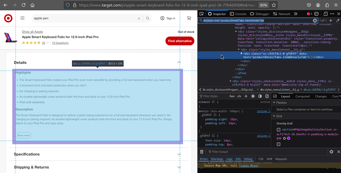Expand the selected gTUFhT div node
This screenshot has width=341, height=173.
(x=241, y=53)
